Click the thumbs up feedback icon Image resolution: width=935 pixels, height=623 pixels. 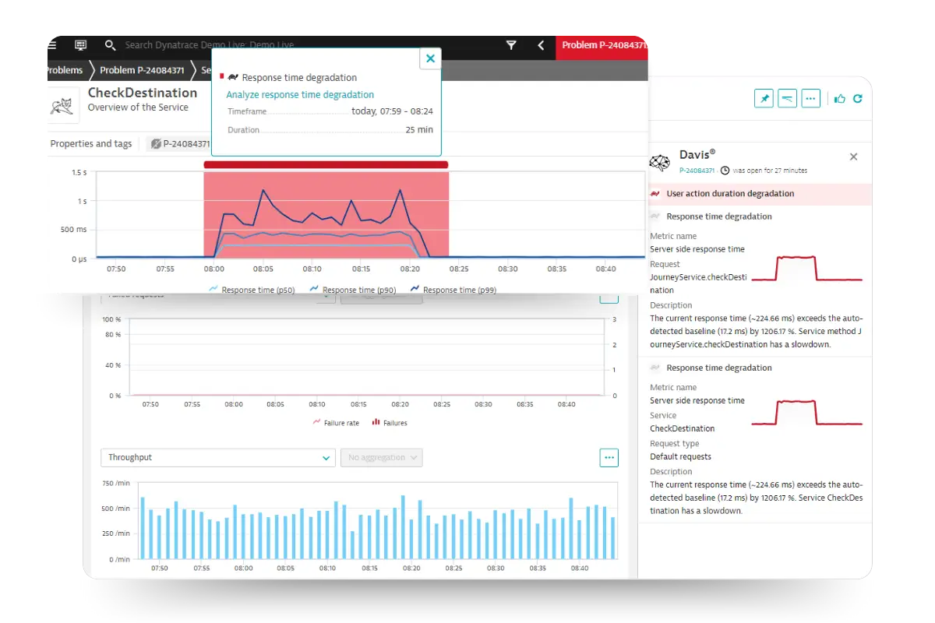coord(839,99)
